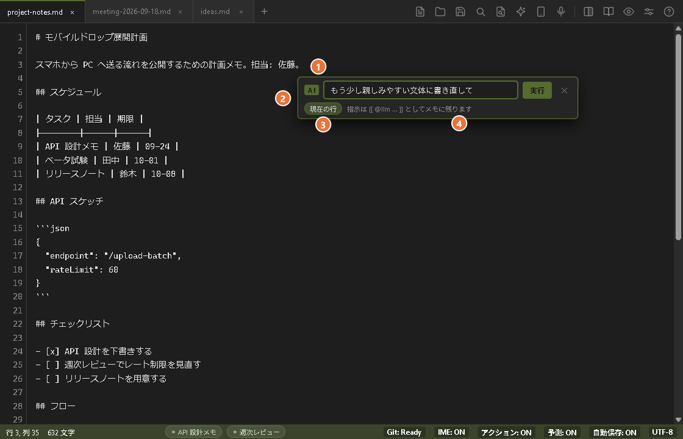Click the API 設計メモ suggestion chip
This screenshot has width=683, height=439.
(x=193, y=432)
